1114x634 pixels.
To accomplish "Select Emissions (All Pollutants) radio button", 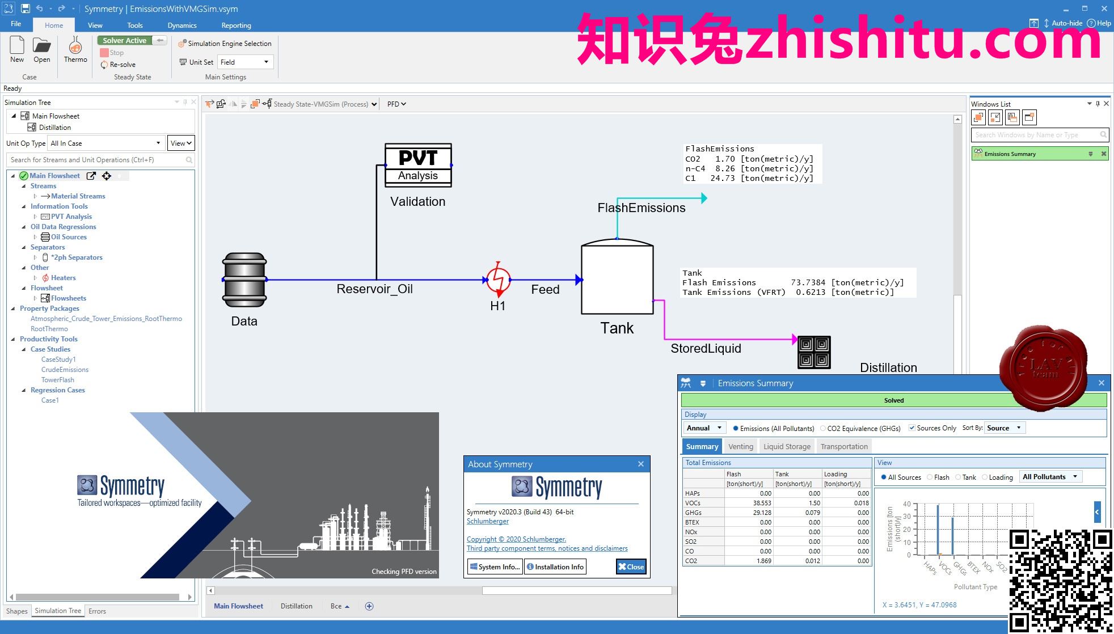I will tap(736, 428).
